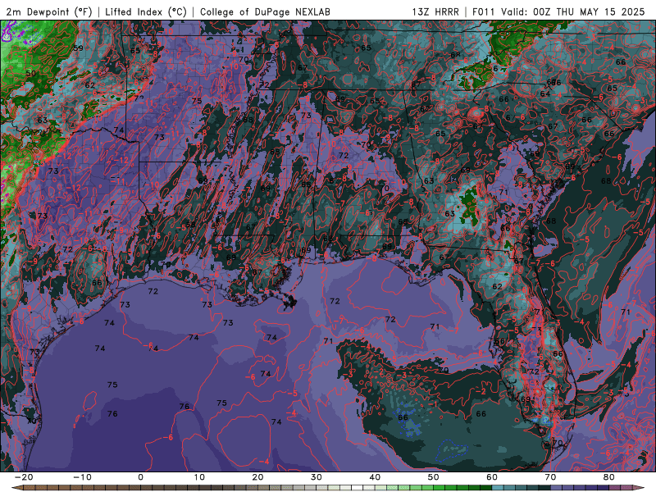This screenshot has height=492, width=656.
Task: Click the 0 label on the color scale
Action: 140,477
